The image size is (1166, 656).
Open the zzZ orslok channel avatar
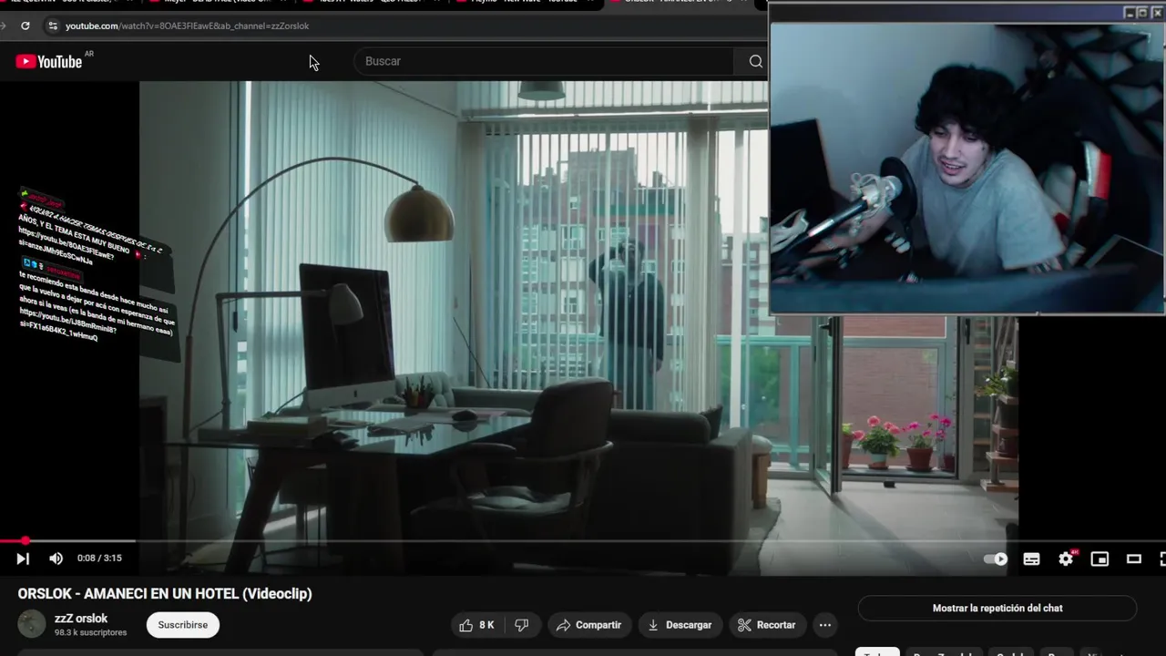32,624
